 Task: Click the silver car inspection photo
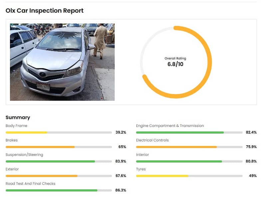coord(62,62)
